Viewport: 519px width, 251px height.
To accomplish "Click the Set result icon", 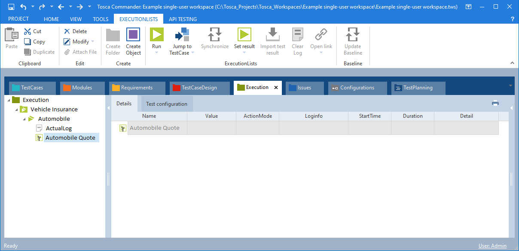I will (x=244, y=35).
